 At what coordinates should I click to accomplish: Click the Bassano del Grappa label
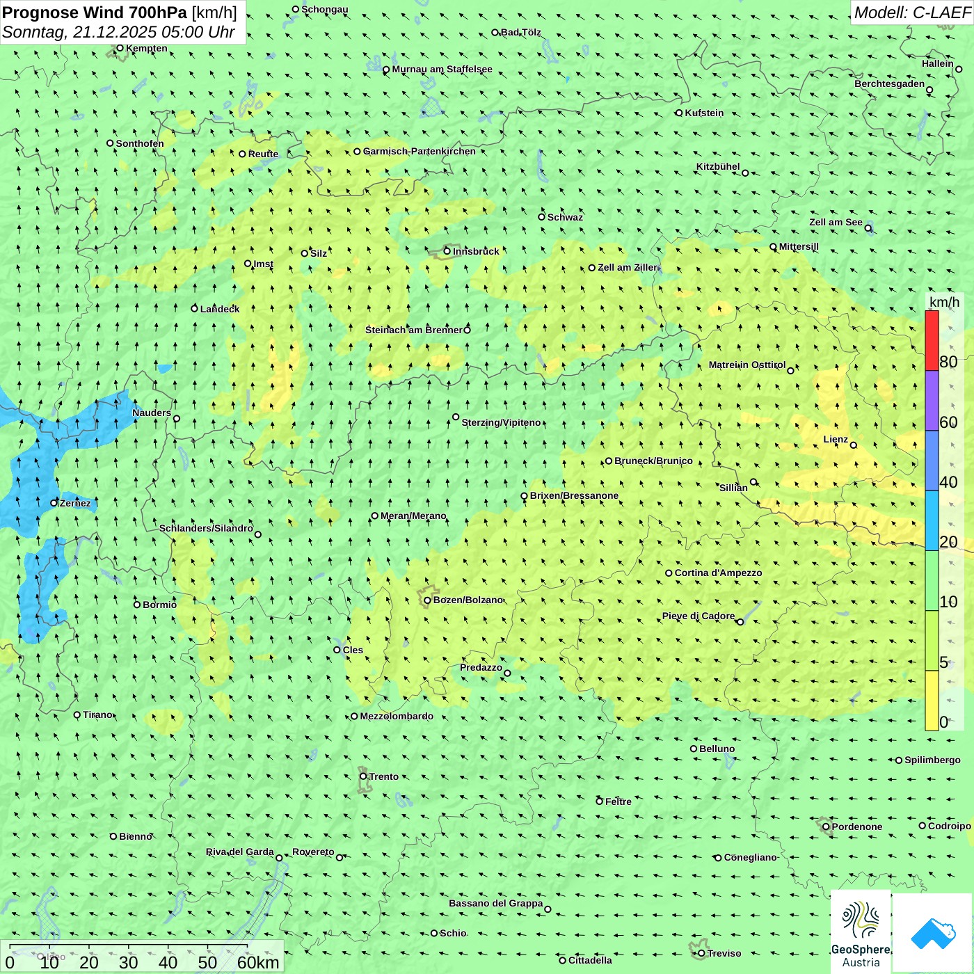[495, 903]
